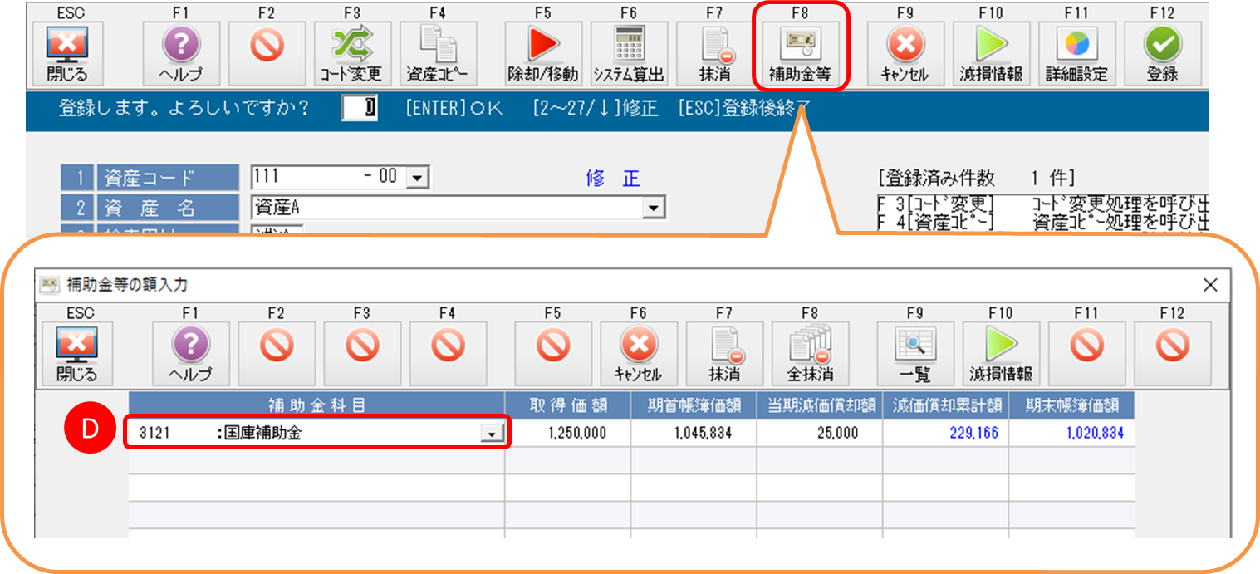Click 減損情報 in the main toolbar

coord(991,53)
